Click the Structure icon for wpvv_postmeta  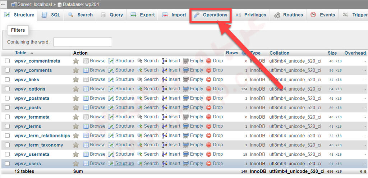click(111, 98)
